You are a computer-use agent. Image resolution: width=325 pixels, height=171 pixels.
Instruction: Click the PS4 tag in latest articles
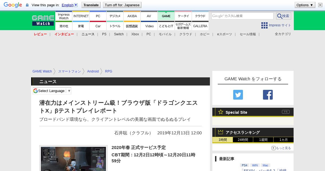pyautogui.click(x=245, y=165)
